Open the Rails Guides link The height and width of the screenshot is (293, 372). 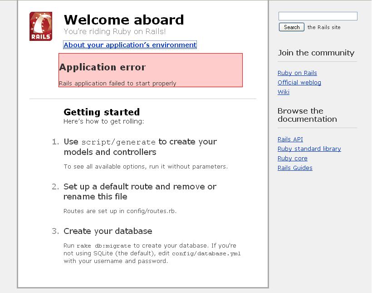295,168
